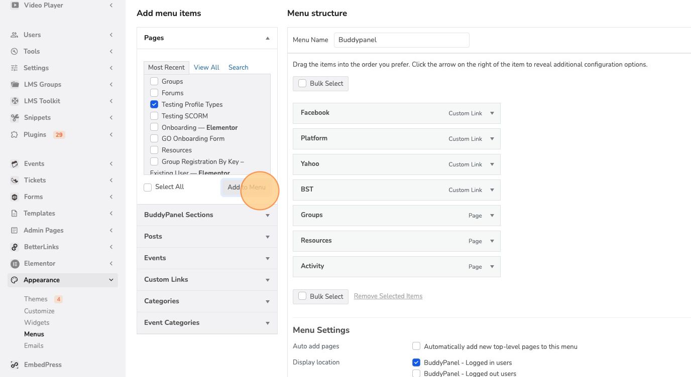Screen dimensions: 691x377
Task: Expand Yahoo menu item options arrow
Action: tap(492, 164)
